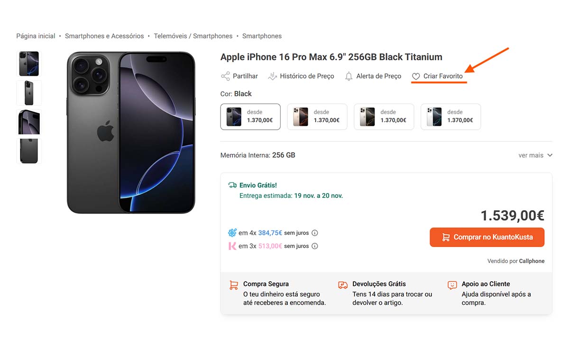Click the Apoio ao Cliente chat icon
The height and width of the screenshot is (355, 569).
452,285
